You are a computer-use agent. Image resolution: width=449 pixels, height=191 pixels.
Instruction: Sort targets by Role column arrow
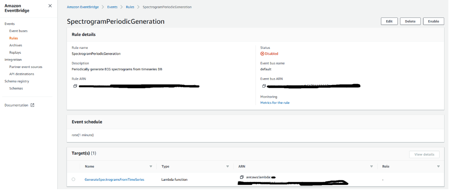438,166
